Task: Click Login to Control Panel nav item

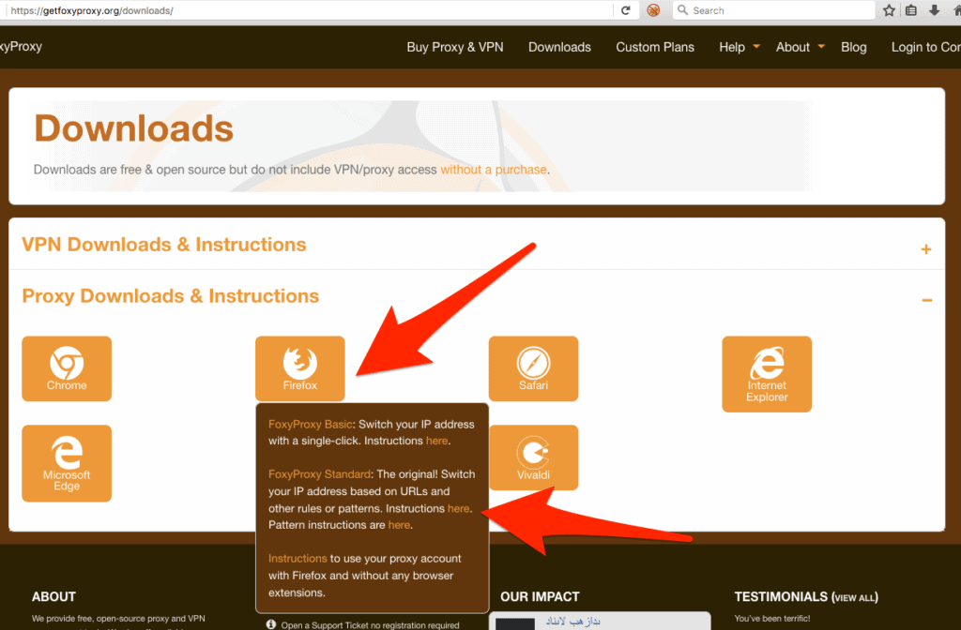Action: [x=925, y=47]
